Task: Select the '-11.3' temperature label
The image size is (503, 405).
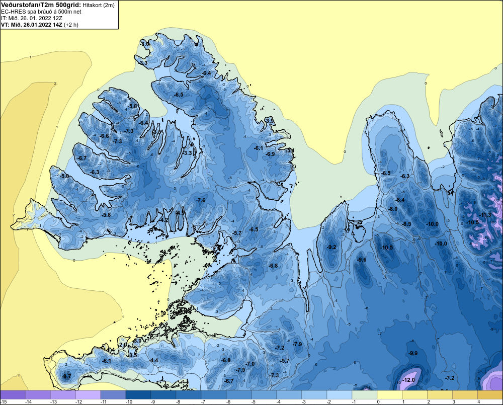Action: 485,215
